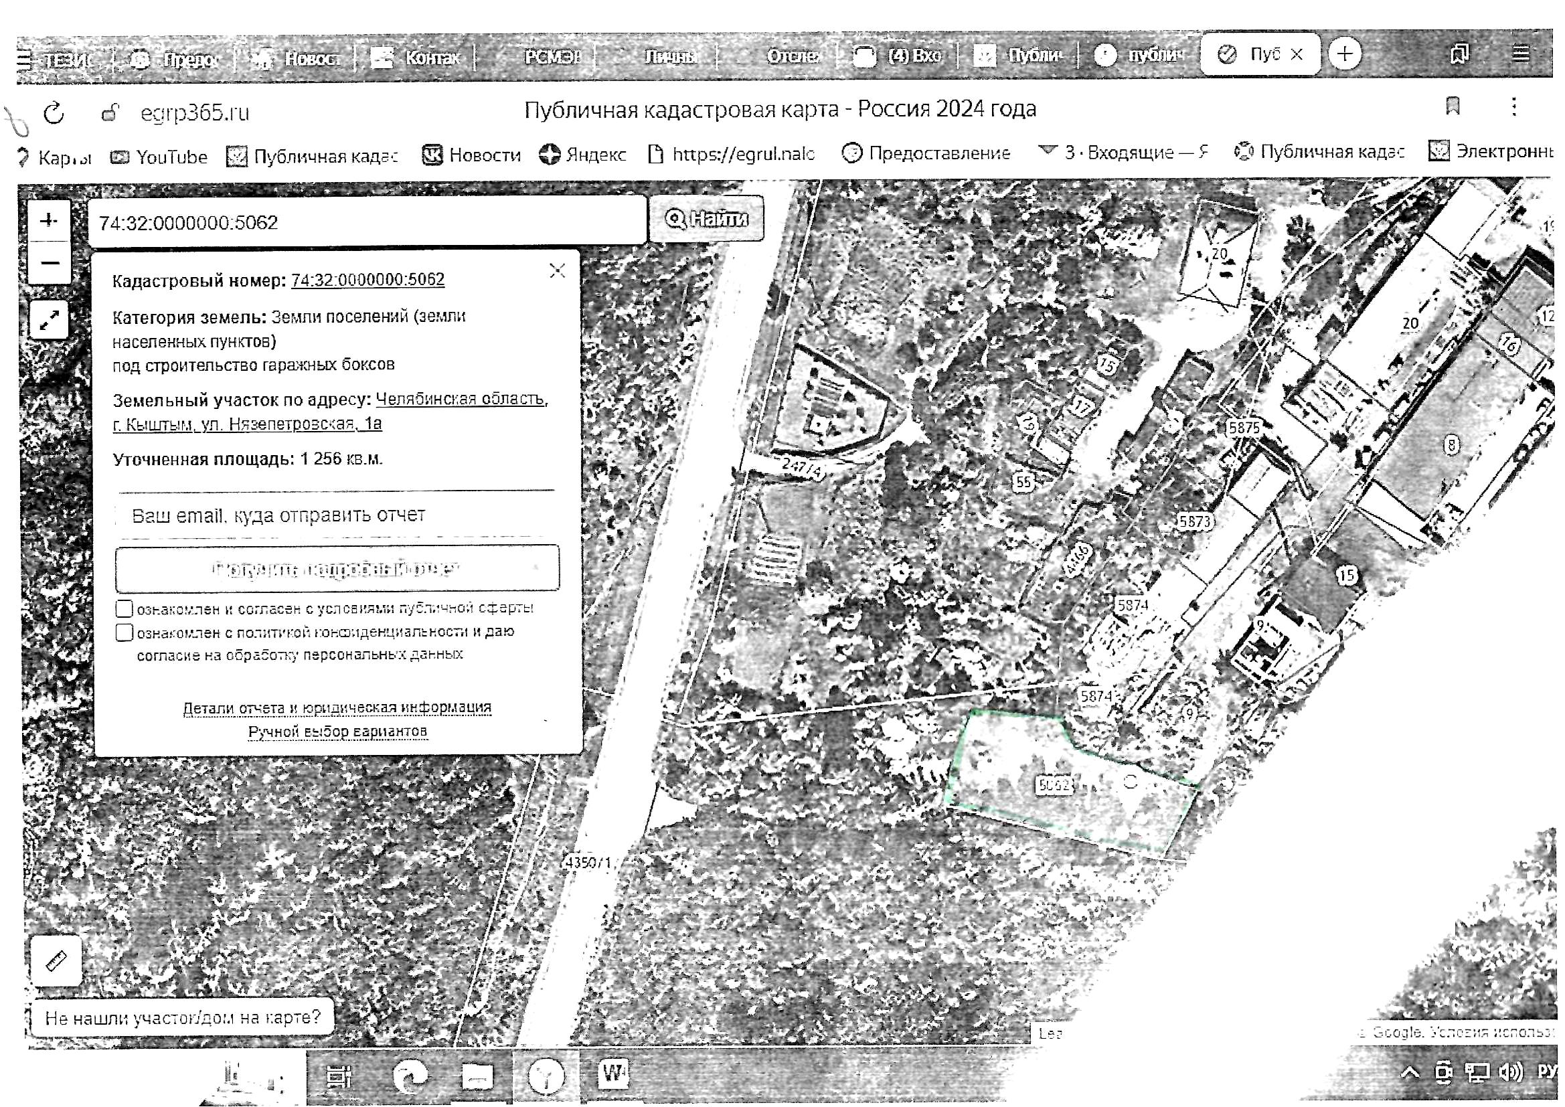Click parcel label 5873 on map

[x=1194, y=521]
